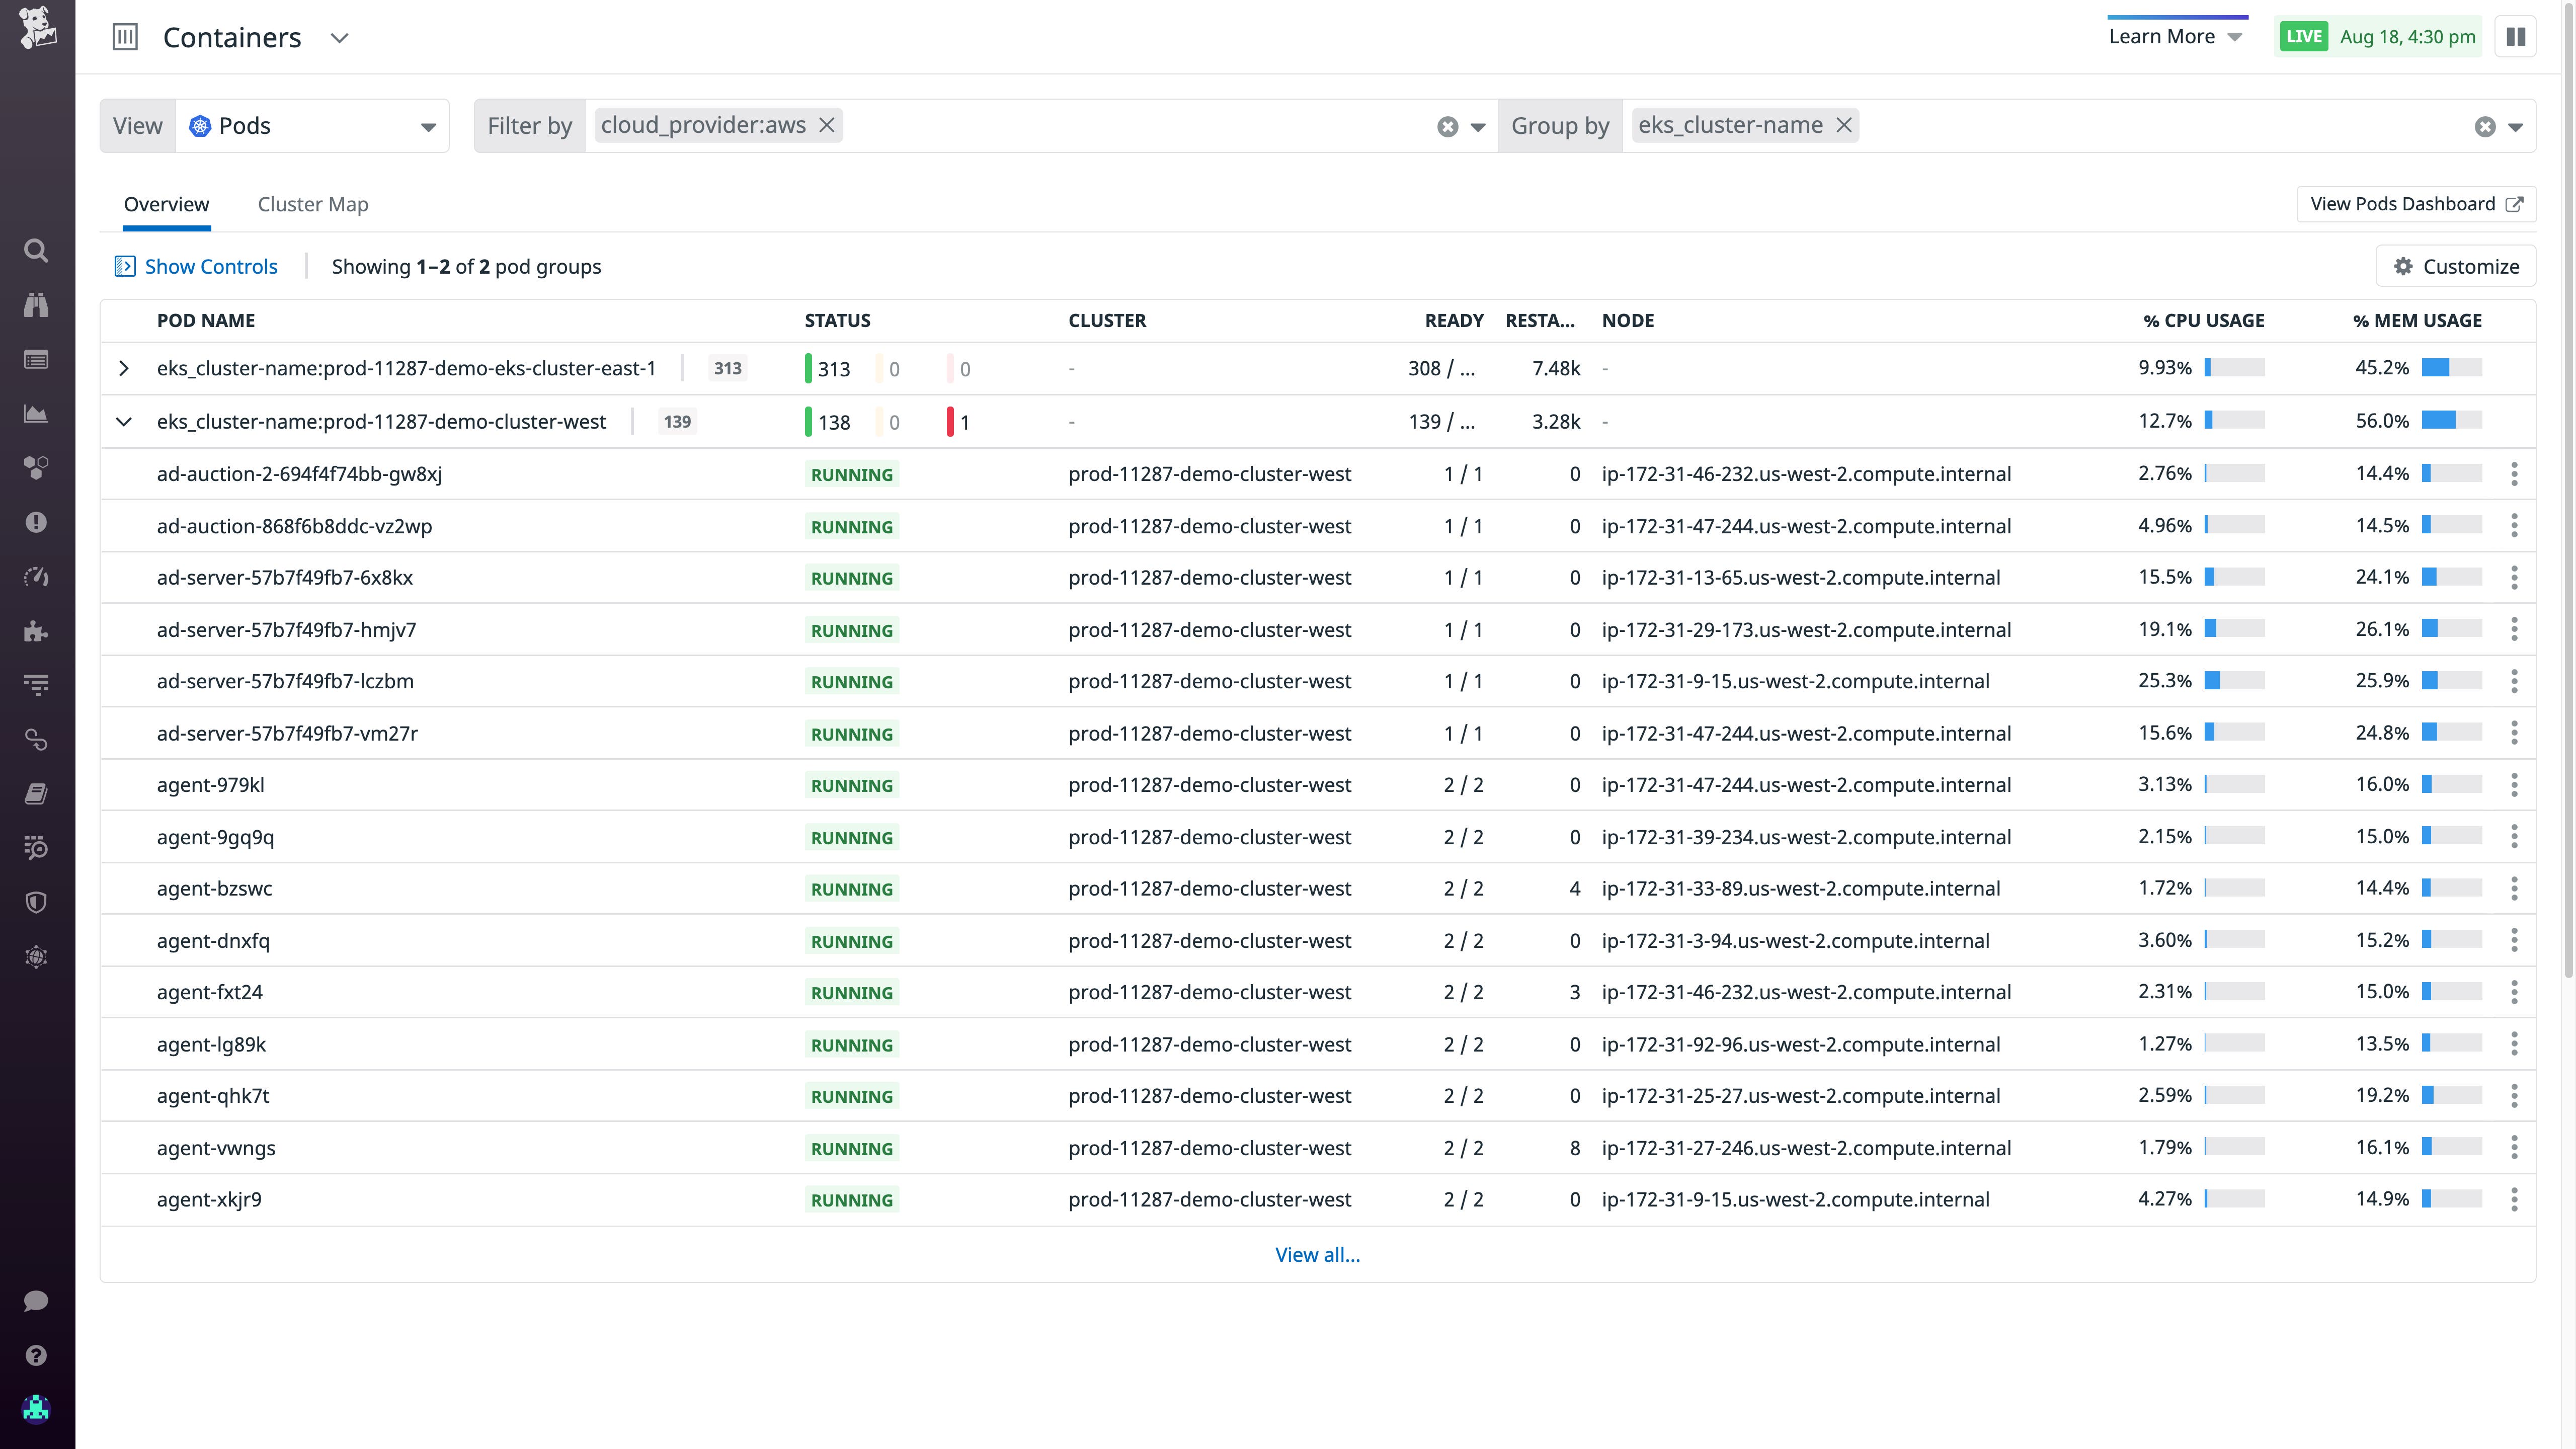This screenshot has width=2576, height=1449.
Task: Open the Monitors alert icon
Action: tap(36, 521)
